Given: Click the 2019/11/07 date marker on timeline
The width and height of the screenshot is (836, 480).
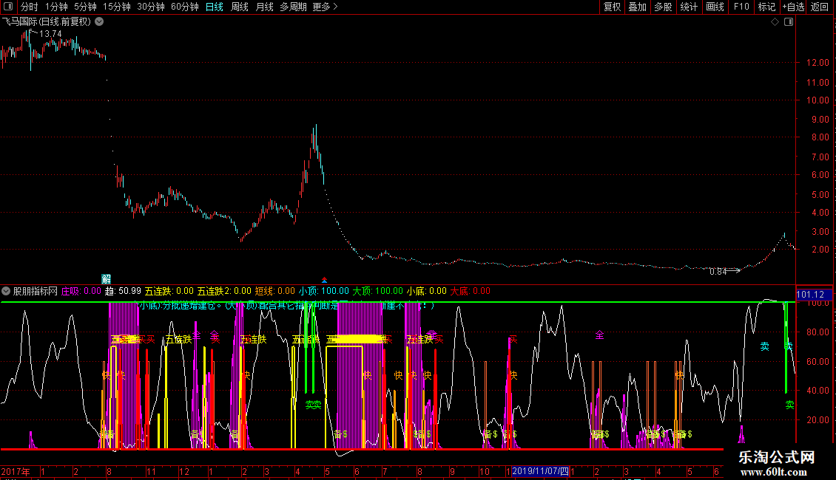Looking at the screenshot, I should [x=541, y=471].
